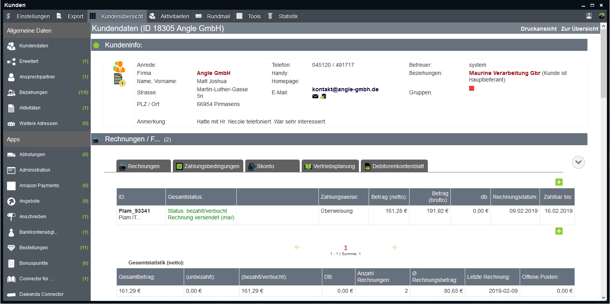Click the Beziehungen sidebar icon
The width and height of the screenshot is (610, 304).
pyautogui.click(x=11, y=92)
